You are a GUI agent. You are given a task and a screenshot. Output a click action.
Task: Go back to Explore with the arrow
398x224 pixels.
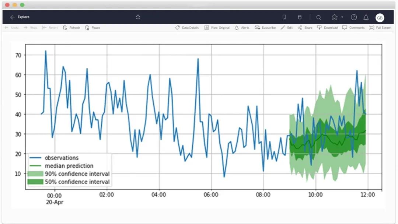click(12, 17)
